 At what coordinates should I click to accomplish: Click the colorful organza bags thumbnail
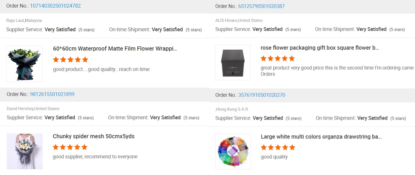(x=233, y=151)
